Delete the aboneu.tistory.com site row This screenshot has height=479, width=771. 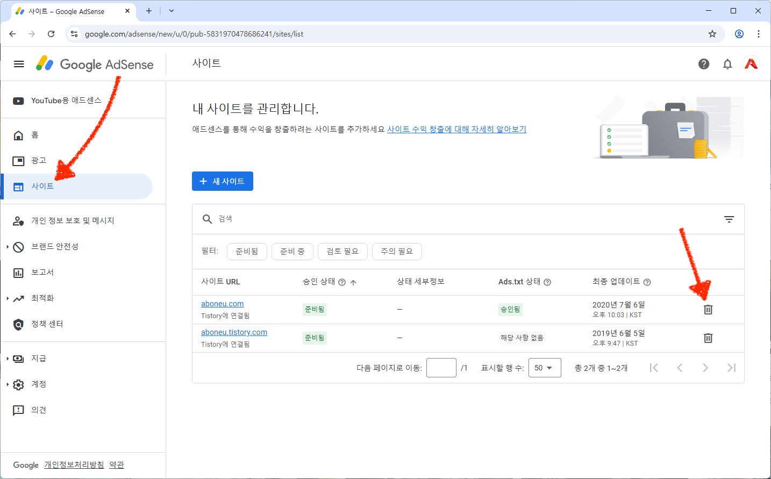[x=708, y=338]
